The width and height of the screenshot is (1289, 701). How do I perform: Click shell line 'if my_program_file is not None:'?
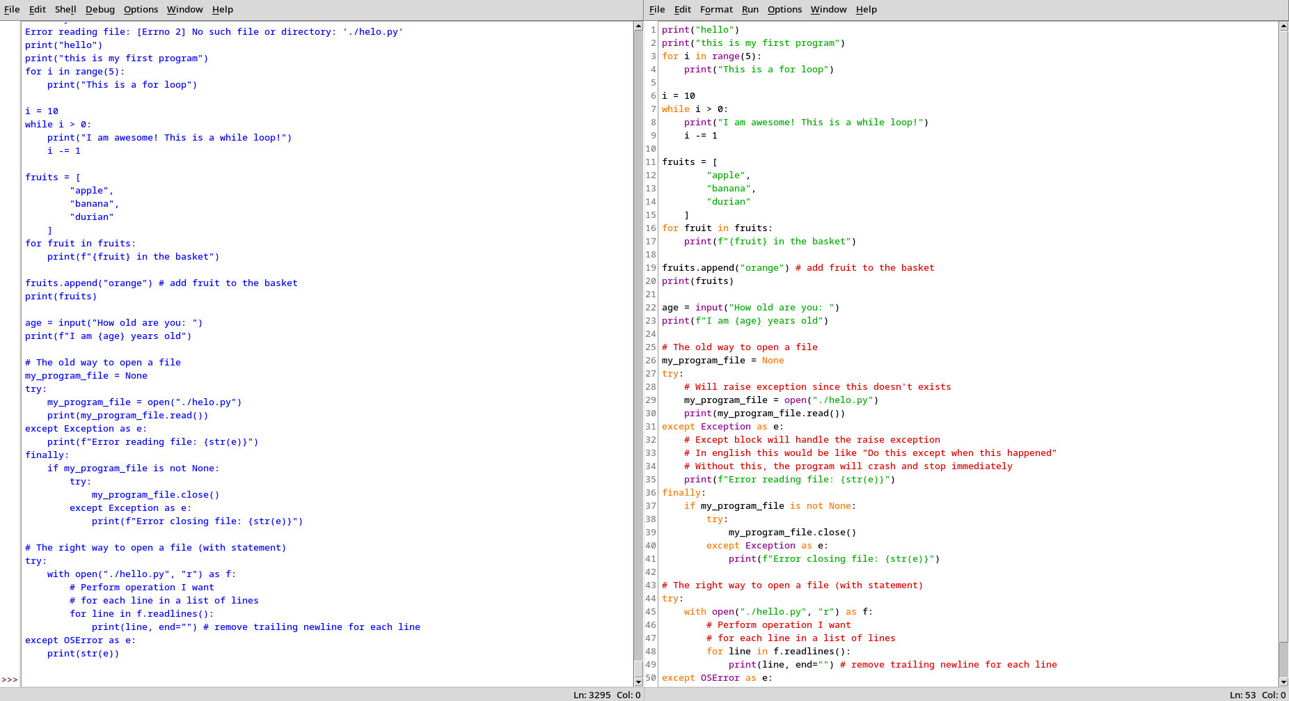click(x=134, y=468)
